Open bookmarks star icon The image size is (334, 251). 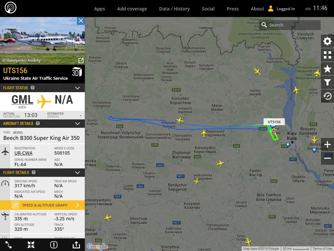click(x=327, y=69)
